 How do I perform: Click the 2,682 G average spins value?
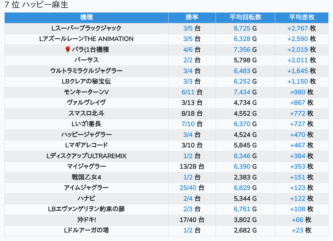[x=245, y=231]
